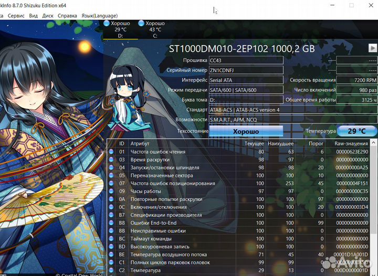Select the Переназначенные сектора row
The height and width of the screenshot is (276, 378).
click(239, 175)
